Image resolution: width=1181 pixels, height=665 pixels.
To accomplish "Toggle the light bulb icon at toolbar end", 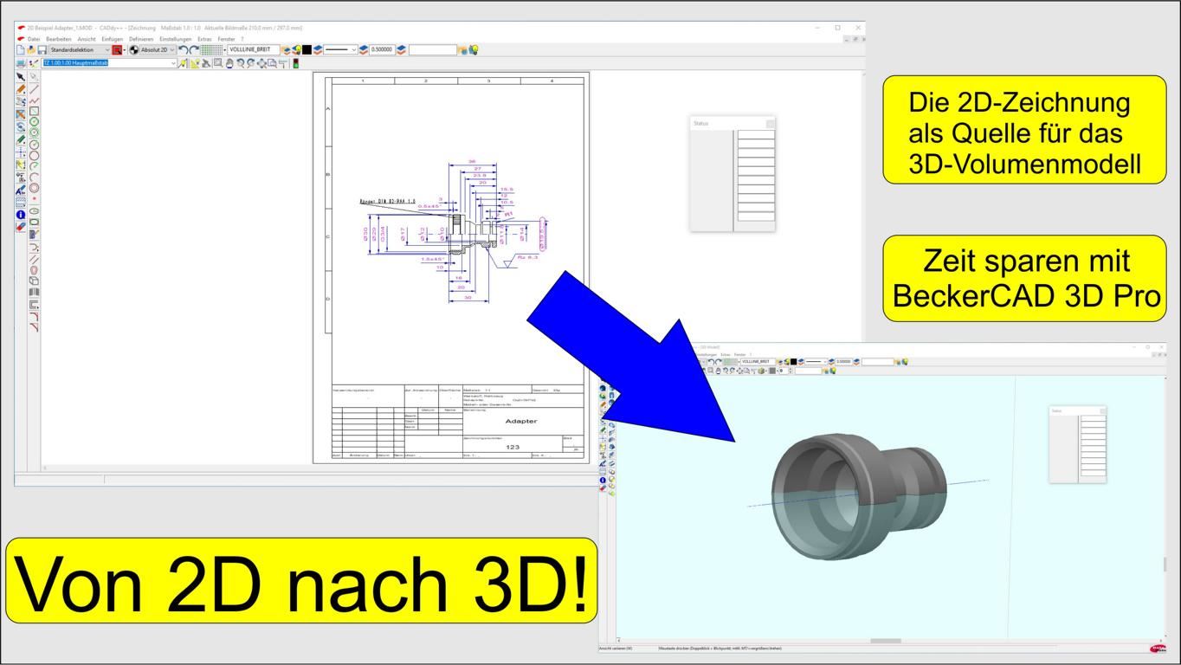I will click(x=474, y=50).
